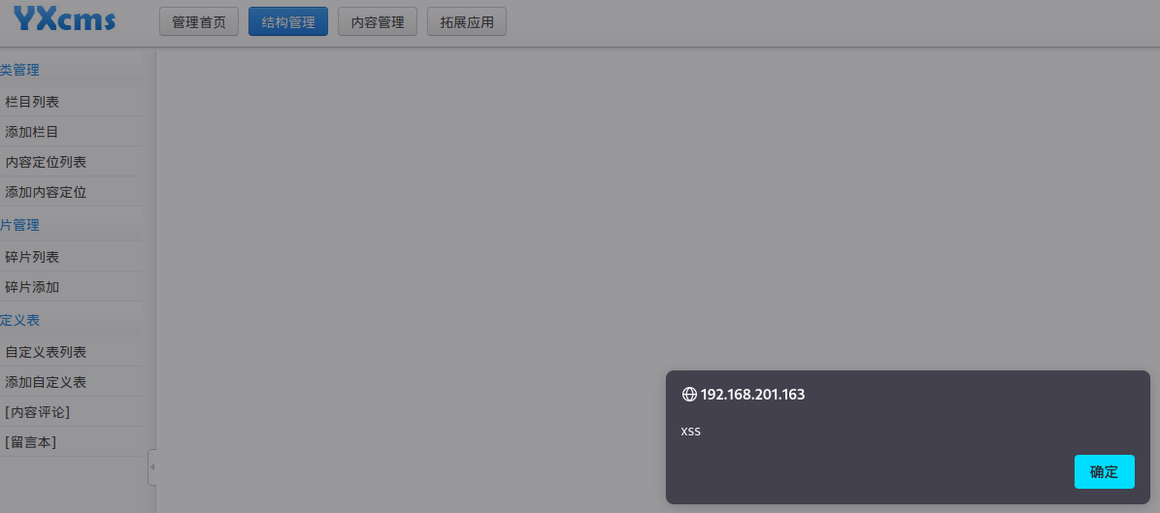Go to the 拓展应用 tab
The width and height of the screenshot is (1160, 513).
pos(467,22)
